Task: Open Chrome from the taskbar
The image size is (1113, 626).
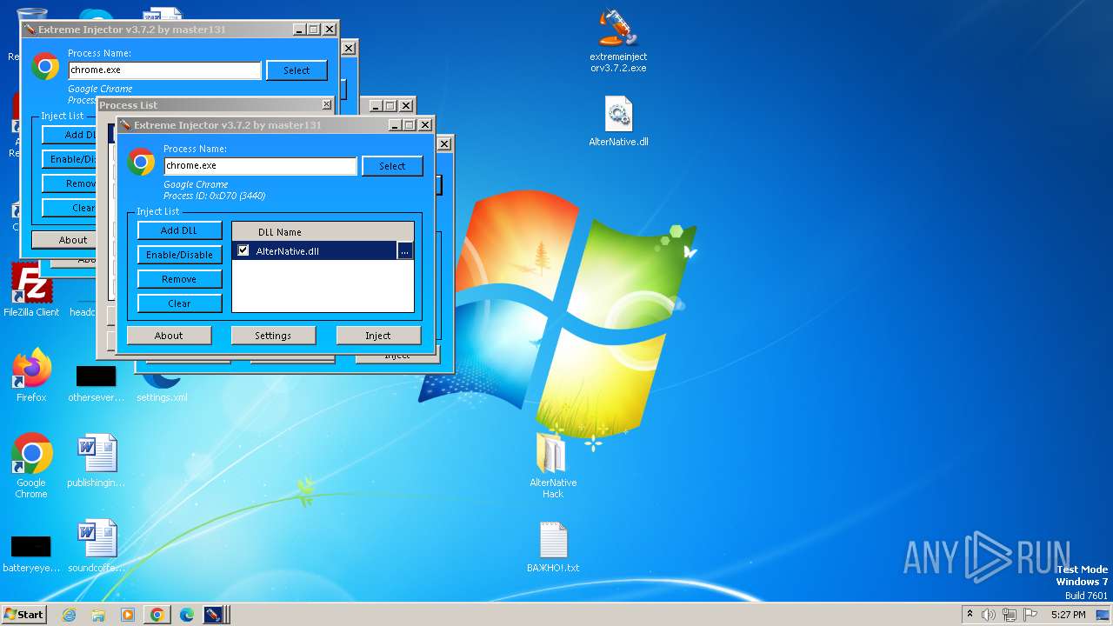Action: pyautogui.click(x=157, y=615)
